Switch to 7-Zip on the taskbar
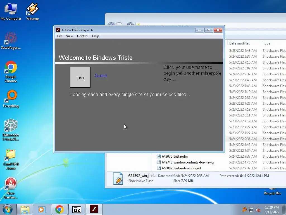This screenshot has width=286, height=215. point(77,209)
